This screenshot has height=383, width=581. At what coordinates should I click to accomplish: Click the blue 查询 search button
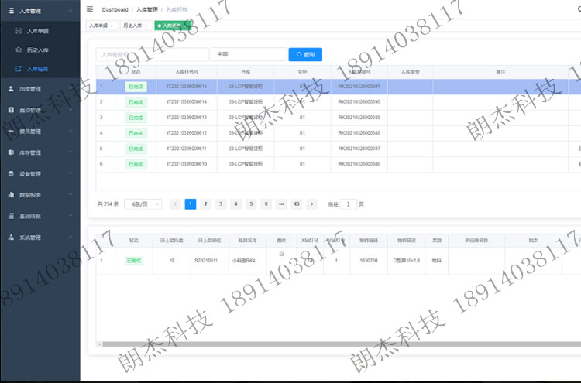pos(305,55)
